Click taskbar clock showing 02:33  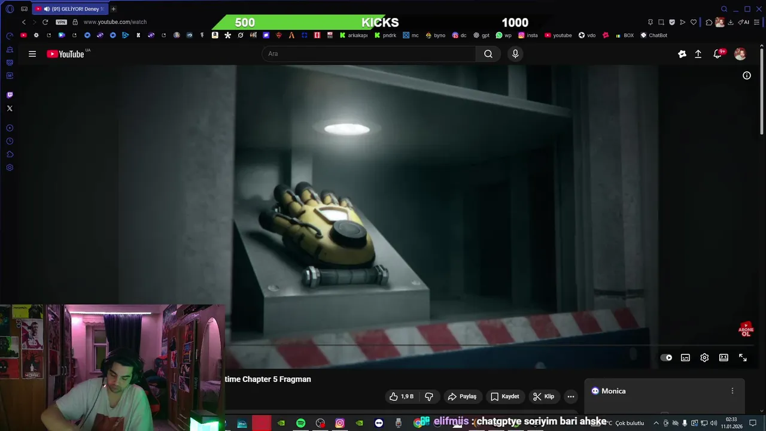click(x=731, y=423)
